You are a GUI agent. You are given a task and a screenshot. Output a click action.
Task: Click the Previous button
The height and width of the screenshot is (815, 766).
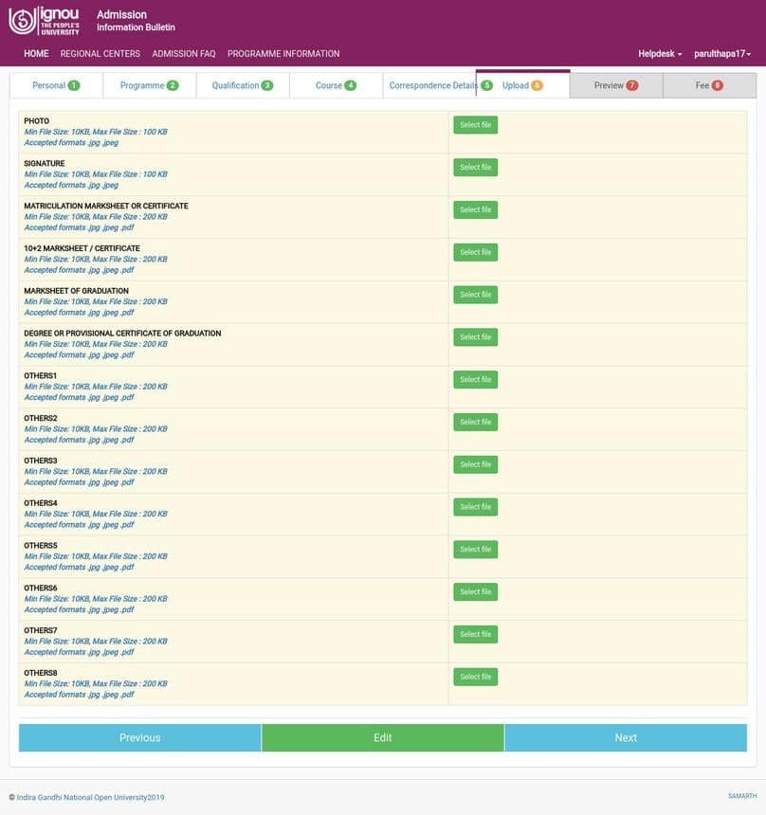click(139, 737)
